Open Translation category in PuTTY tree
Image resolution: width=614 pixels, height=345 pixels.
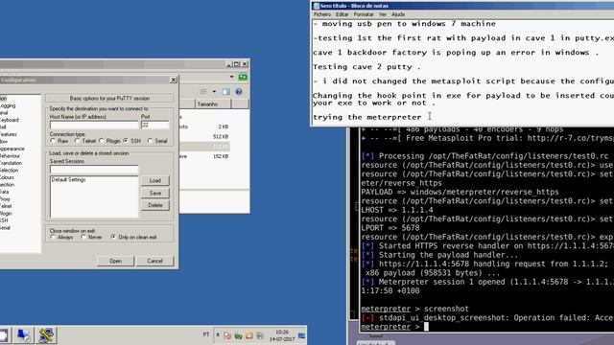tap(11, 163)
